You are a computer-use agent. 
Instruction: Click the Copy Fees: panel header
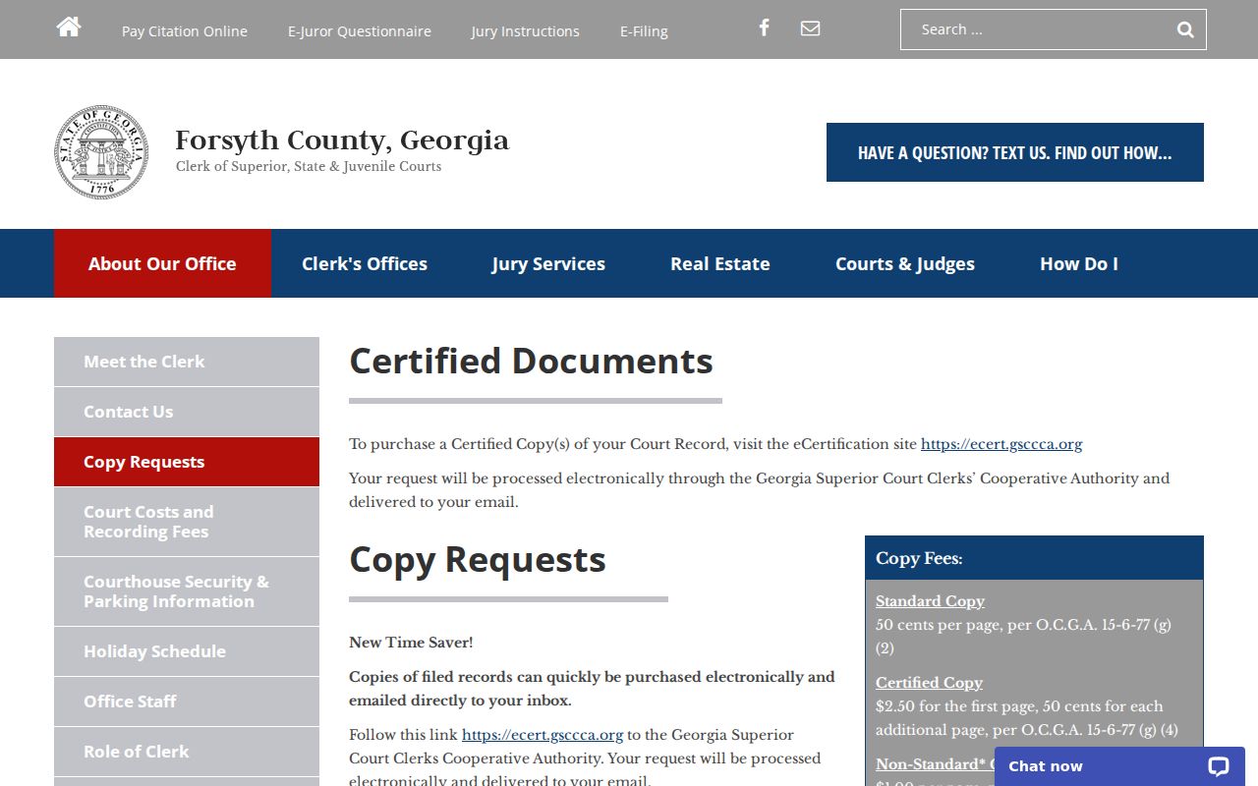(1034, 558)
